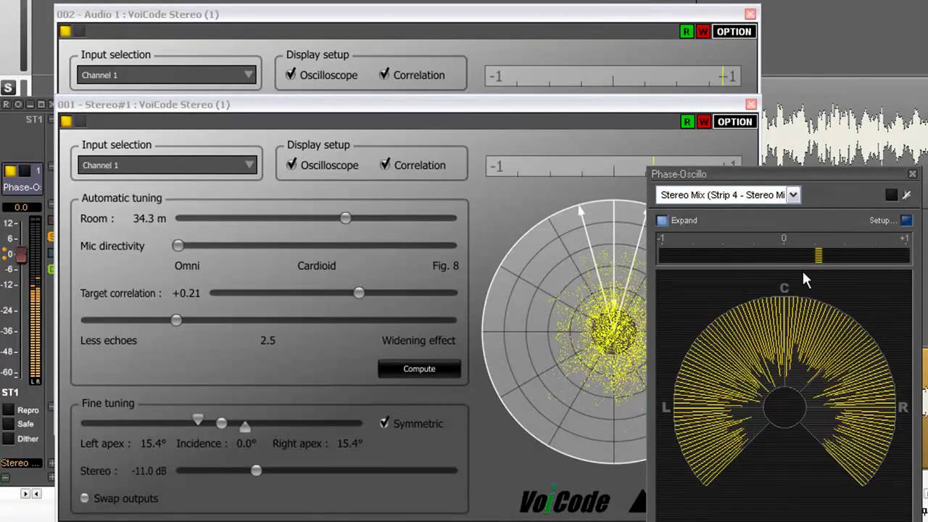Click the Phase-Oscillo correlation meter bar
The height and width of the screenshot is (522, 928).
coord(784,255)
